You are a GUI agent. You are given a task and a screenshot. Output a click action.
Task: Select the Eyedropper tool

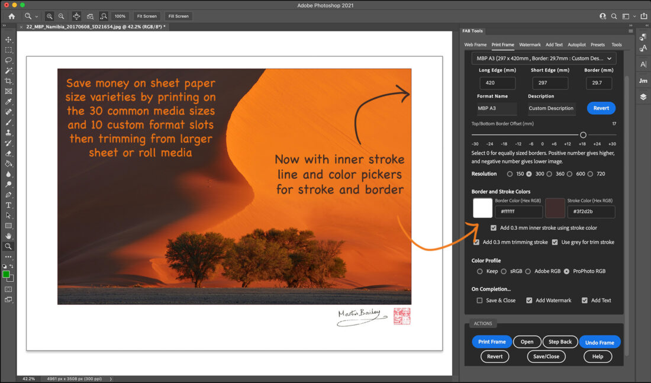[8, 102]
